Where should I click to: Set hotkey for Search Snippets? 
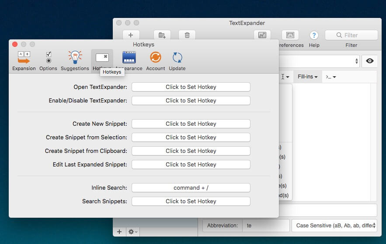click(191, 201)
